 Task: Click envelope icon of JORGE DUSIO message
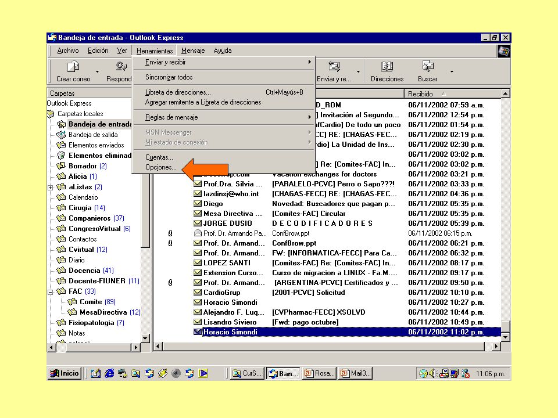(198, 223)
